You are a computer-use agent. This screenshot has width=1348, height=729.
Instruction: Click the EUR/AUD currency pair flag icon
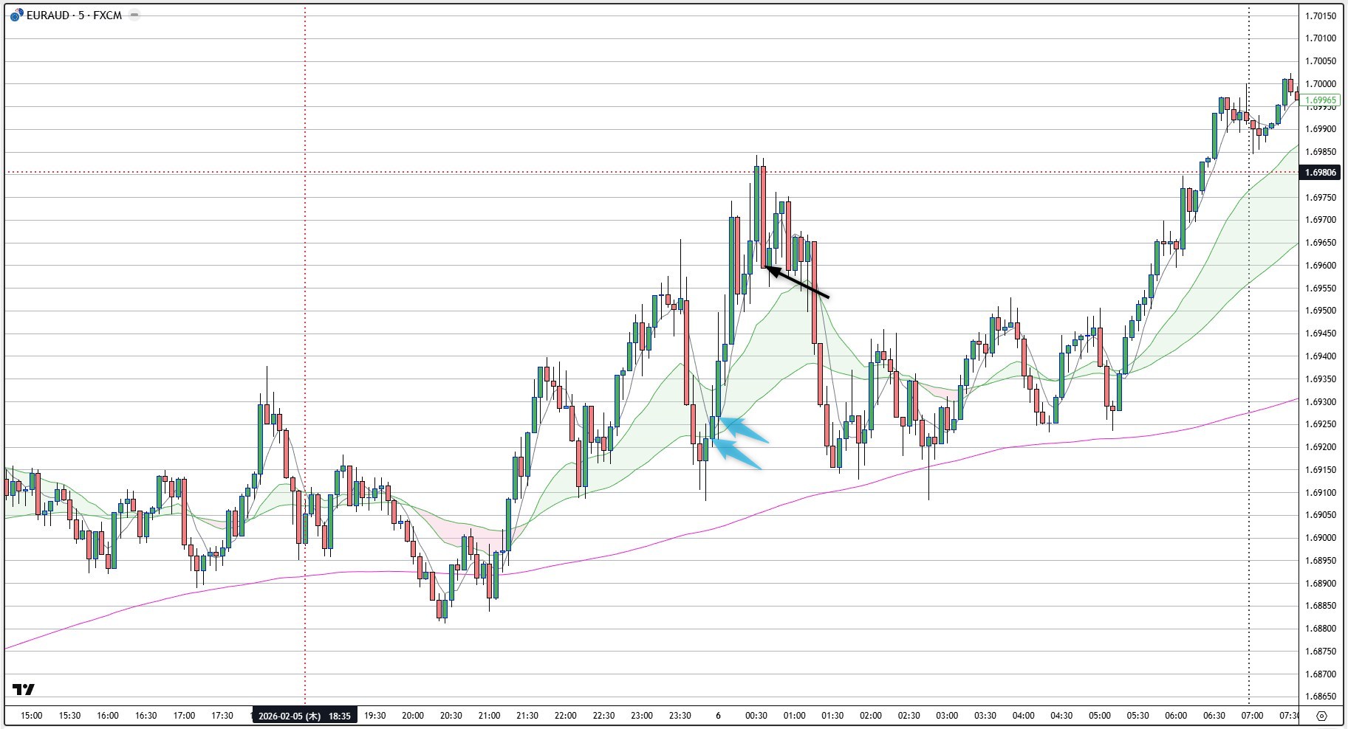tap(16, 15)
